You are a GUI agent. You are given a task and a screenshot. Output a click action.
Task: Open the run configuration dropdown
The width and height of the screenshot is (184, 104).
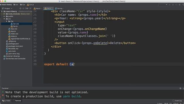pos(163,5)
